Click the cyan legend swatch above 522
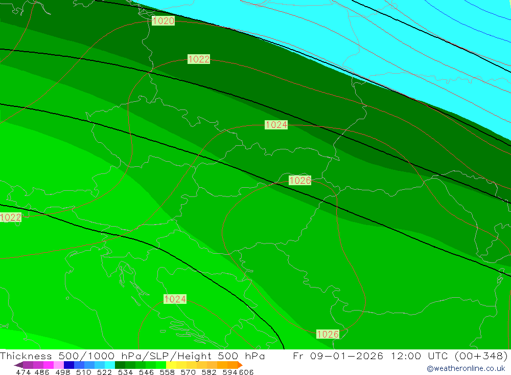Screen dimensions: 511x375 (x=110, y=365)
